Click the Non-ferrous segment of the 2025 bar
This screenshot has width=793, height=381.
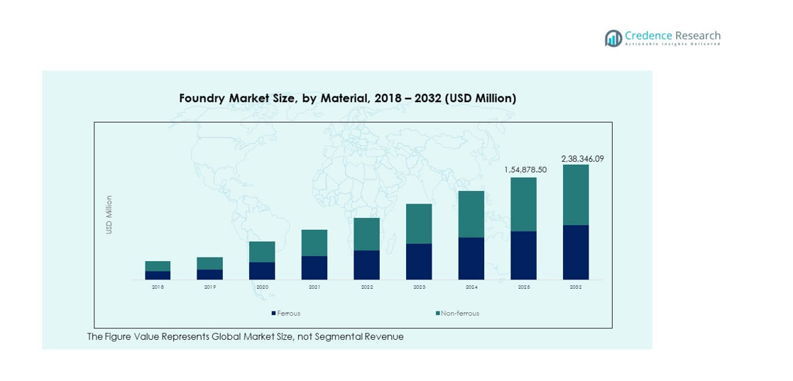[x=523, y=204]
